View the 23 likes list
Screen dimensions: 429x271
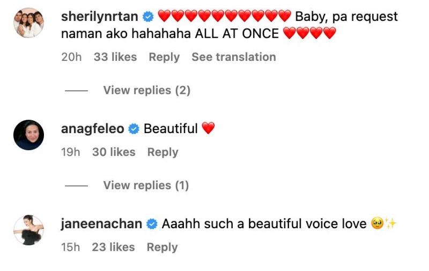pos(113,247)
